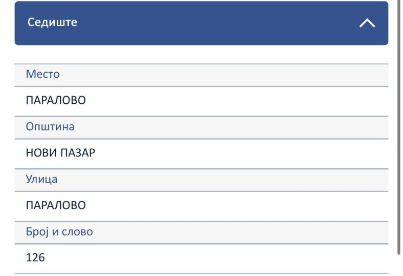Click the blue header bar's empty middle area

[x=205, y=23]
